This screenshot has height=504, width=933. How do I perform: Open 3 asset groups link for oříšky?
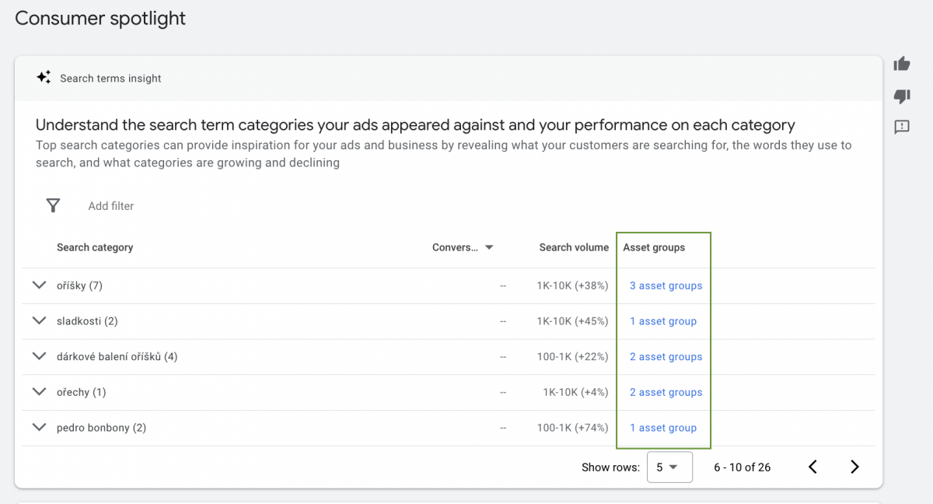pos(666,285)
